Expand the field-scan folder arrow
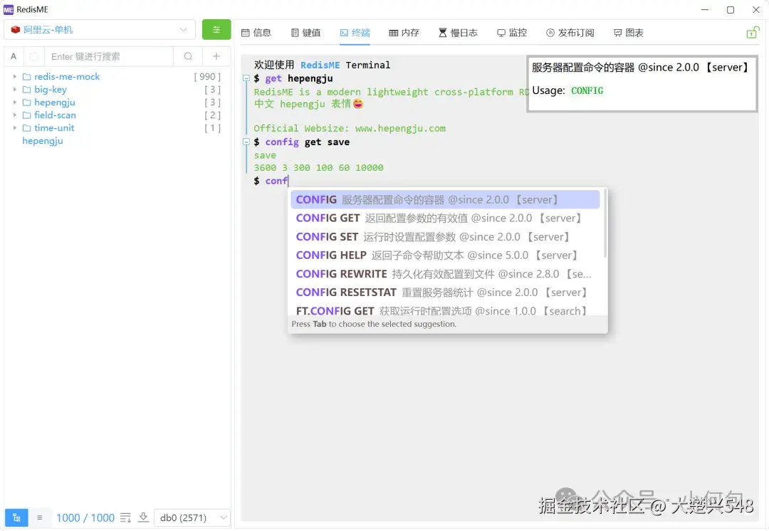769x531 pixels. (15, 115)
